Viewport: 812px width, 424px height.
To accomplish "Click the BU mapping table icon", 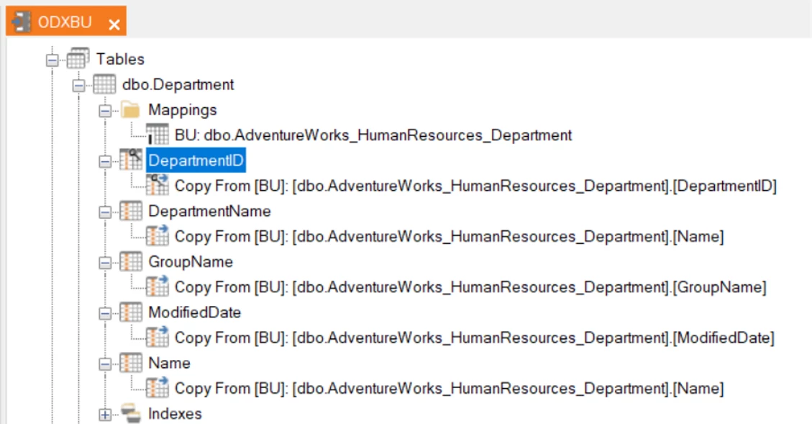I will point(157,135).
